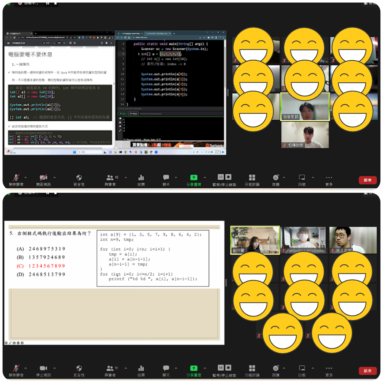This screenshot has height=383, width=383.
Task: Click green 分享畫面 icon in quiz question meeting
Action: tap(194, 368)
